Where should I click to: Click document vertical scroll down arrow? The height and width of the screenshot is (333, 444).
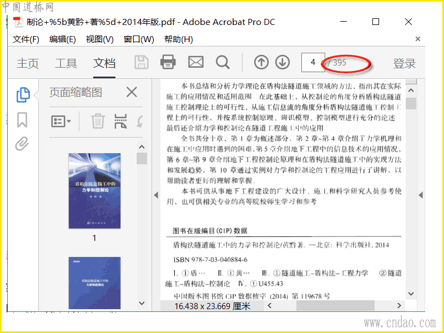tap(411, 294)
